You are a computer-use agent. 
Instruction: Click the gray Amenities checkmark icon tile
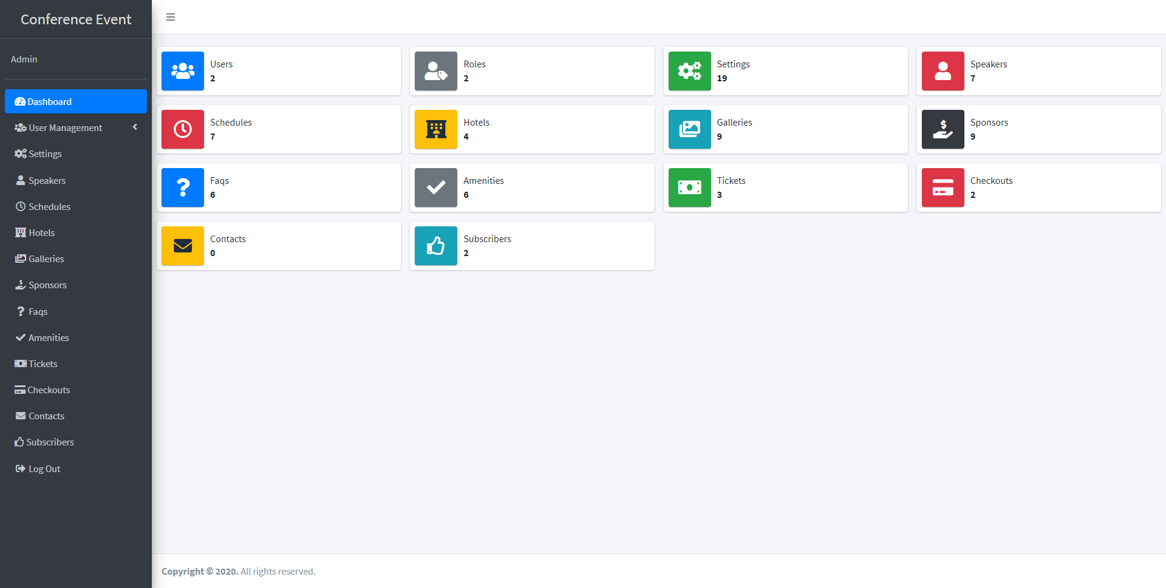pos(436,188)
